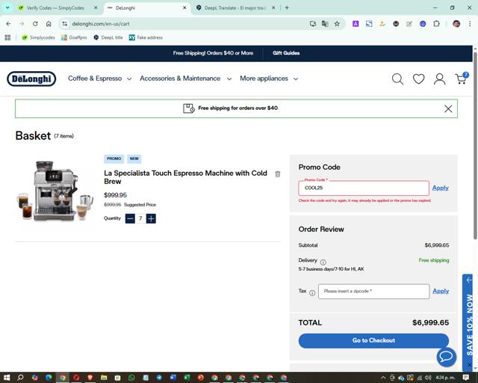Open the account profile icon
The height and width of the screenshot is (383, 478).
[x=439, y=79]
